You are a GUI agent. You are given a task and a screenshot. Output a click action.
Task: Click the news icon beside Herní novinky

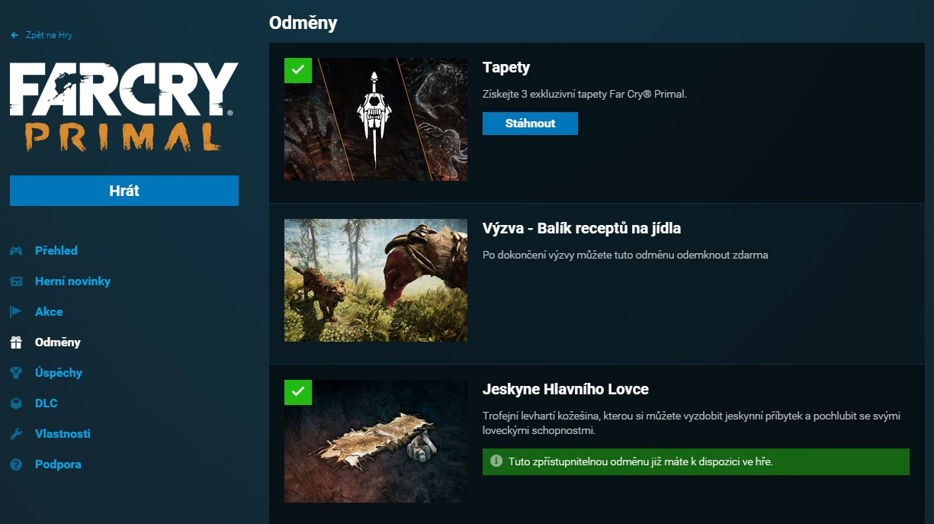click(x=16, y=281)
